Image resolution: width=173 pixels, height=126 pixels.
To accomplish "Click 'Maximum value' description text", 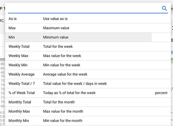I will 56,28.
